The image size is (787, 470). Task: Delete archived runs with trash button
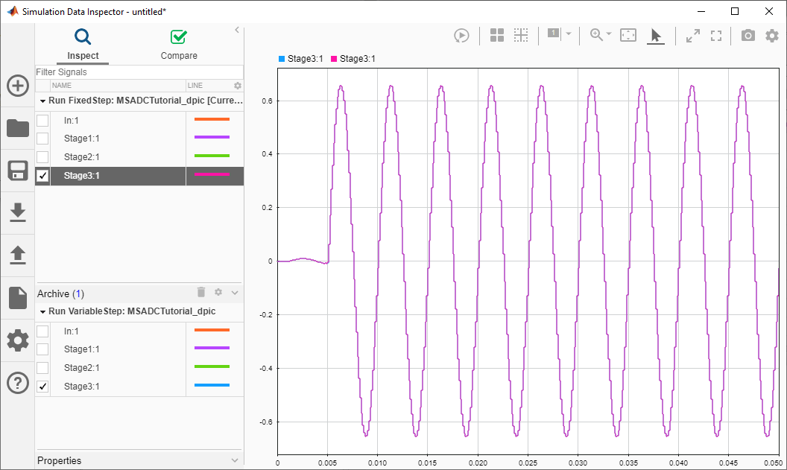(x=201, y=293)
